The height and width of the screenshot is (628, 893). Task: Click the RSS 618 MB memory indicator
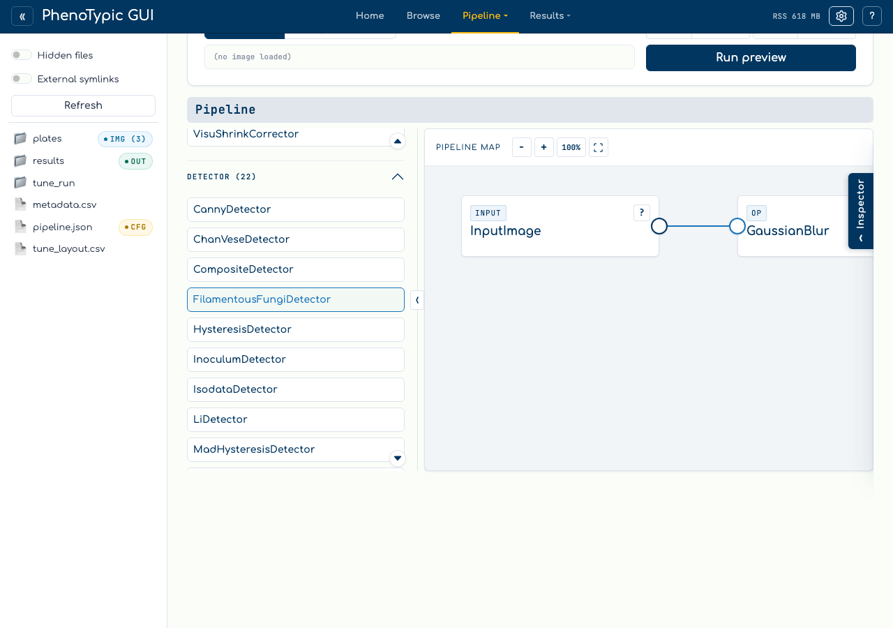(x=797, y=16)
